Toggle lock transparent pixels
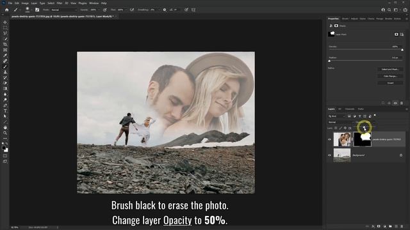Viewport: 410px width, 230px height. pos(336,128)
